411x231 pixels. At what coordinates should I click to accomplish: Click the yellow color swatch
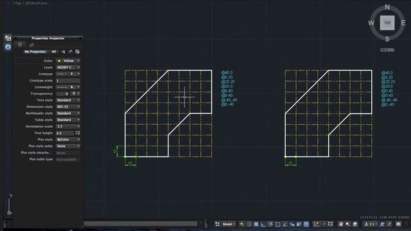[59, 61]
